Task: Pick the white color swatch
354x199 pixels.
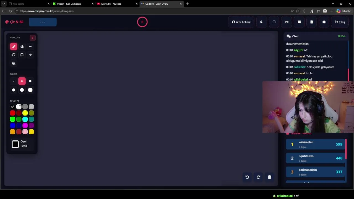Action: point(19,107)
